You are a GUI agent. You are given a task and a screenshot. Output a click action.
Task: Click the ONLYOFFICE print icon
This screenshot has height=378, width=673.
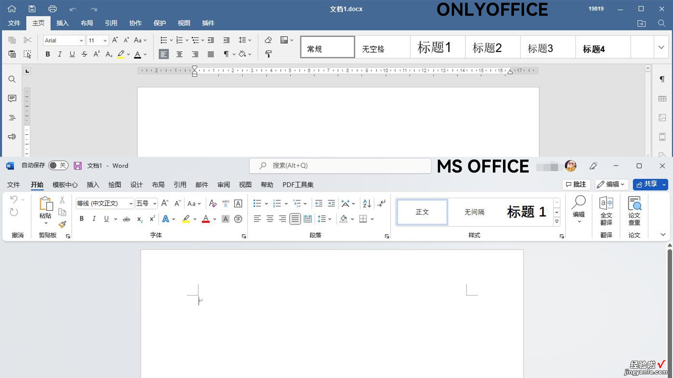point(53,9)
